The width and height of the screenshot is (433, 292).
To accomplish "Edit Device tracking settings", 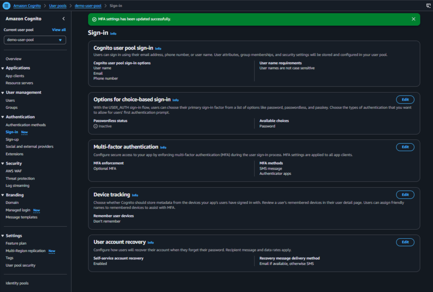I will pos(405,195).
